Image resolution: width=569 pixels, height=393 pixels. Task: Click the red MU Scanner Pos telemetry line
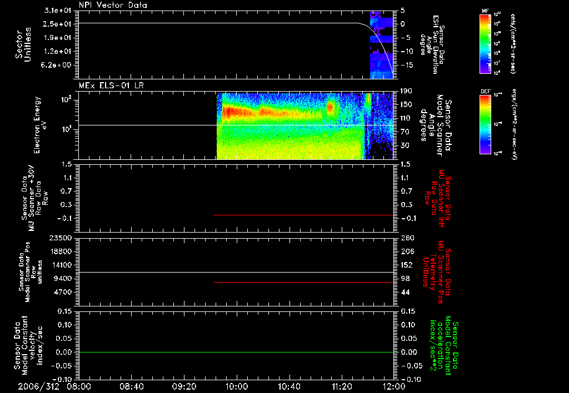[303, 282]
